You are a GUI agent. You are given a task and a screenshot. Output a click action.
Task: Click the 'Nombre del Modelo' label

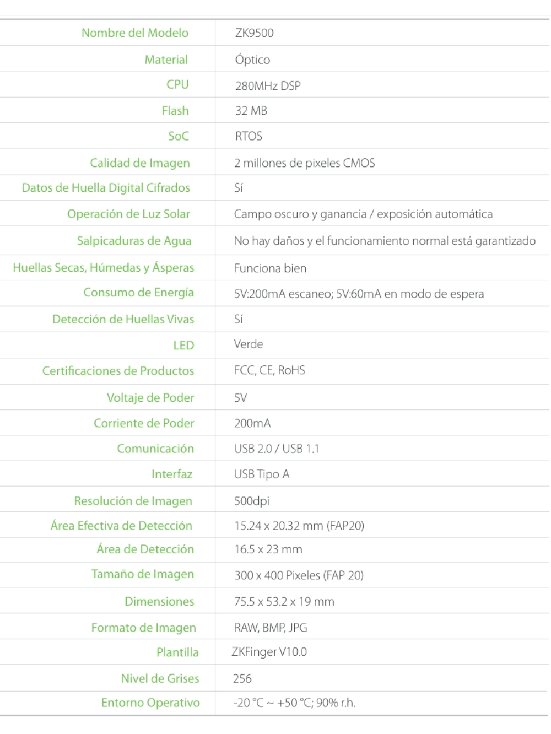click(x=134, y=33)
